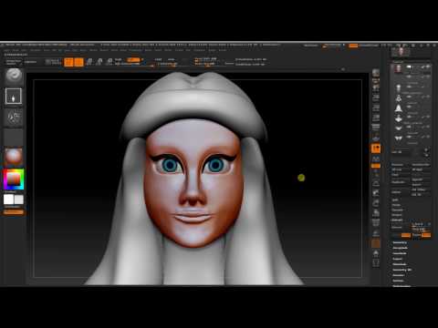Click the Actual size icon on right shelf
Image resolution: width=438 pixels, height=328 pixels.
click(376, 108)
